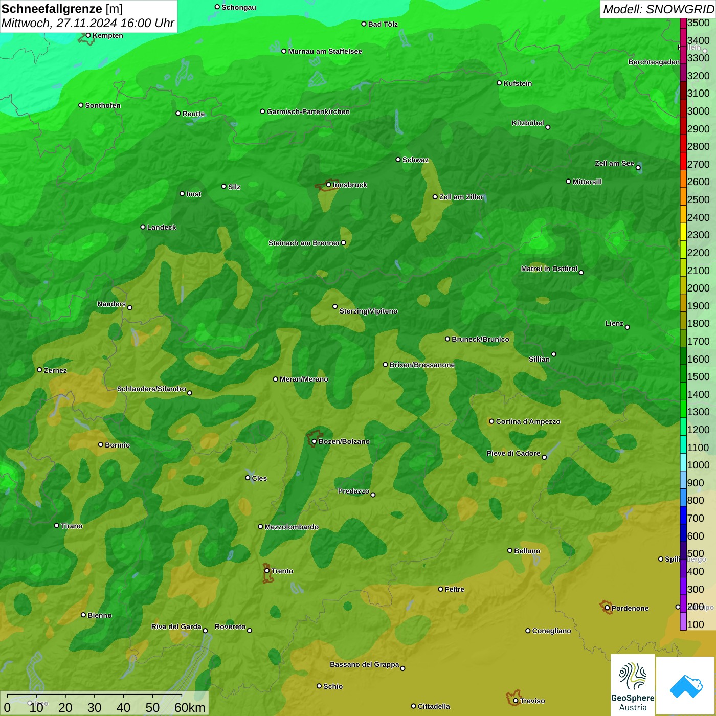716x716 pixels.
Task: Click the Innsbruck city marker
Action: pyautogui.click(x=329, y=185)
